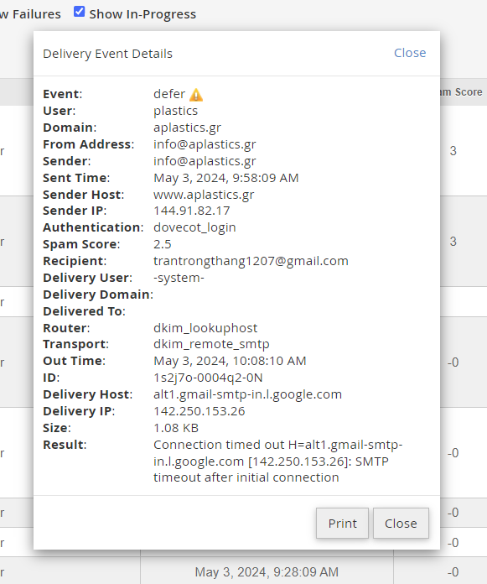Uncheck the Show In-Progress checkbox
Screen dimensions: 487x584
pos(79,12)
